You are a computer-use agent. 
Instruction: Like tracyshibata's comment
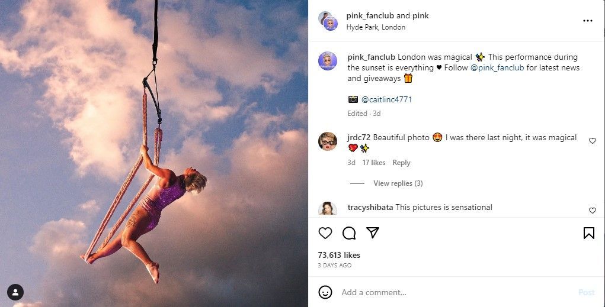[x=592, y=210]
